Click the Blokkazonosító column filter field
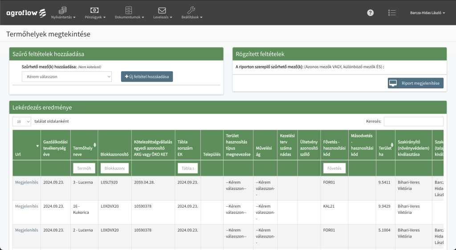The width and height of the screenshot is (456, 250). 115,168
